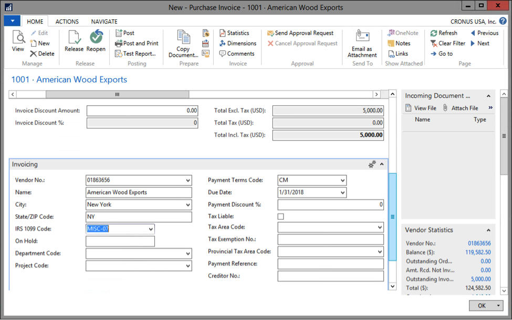Screen dimensions: 512x320
Task: Choose Post and Print
Action: click(137, 44)
